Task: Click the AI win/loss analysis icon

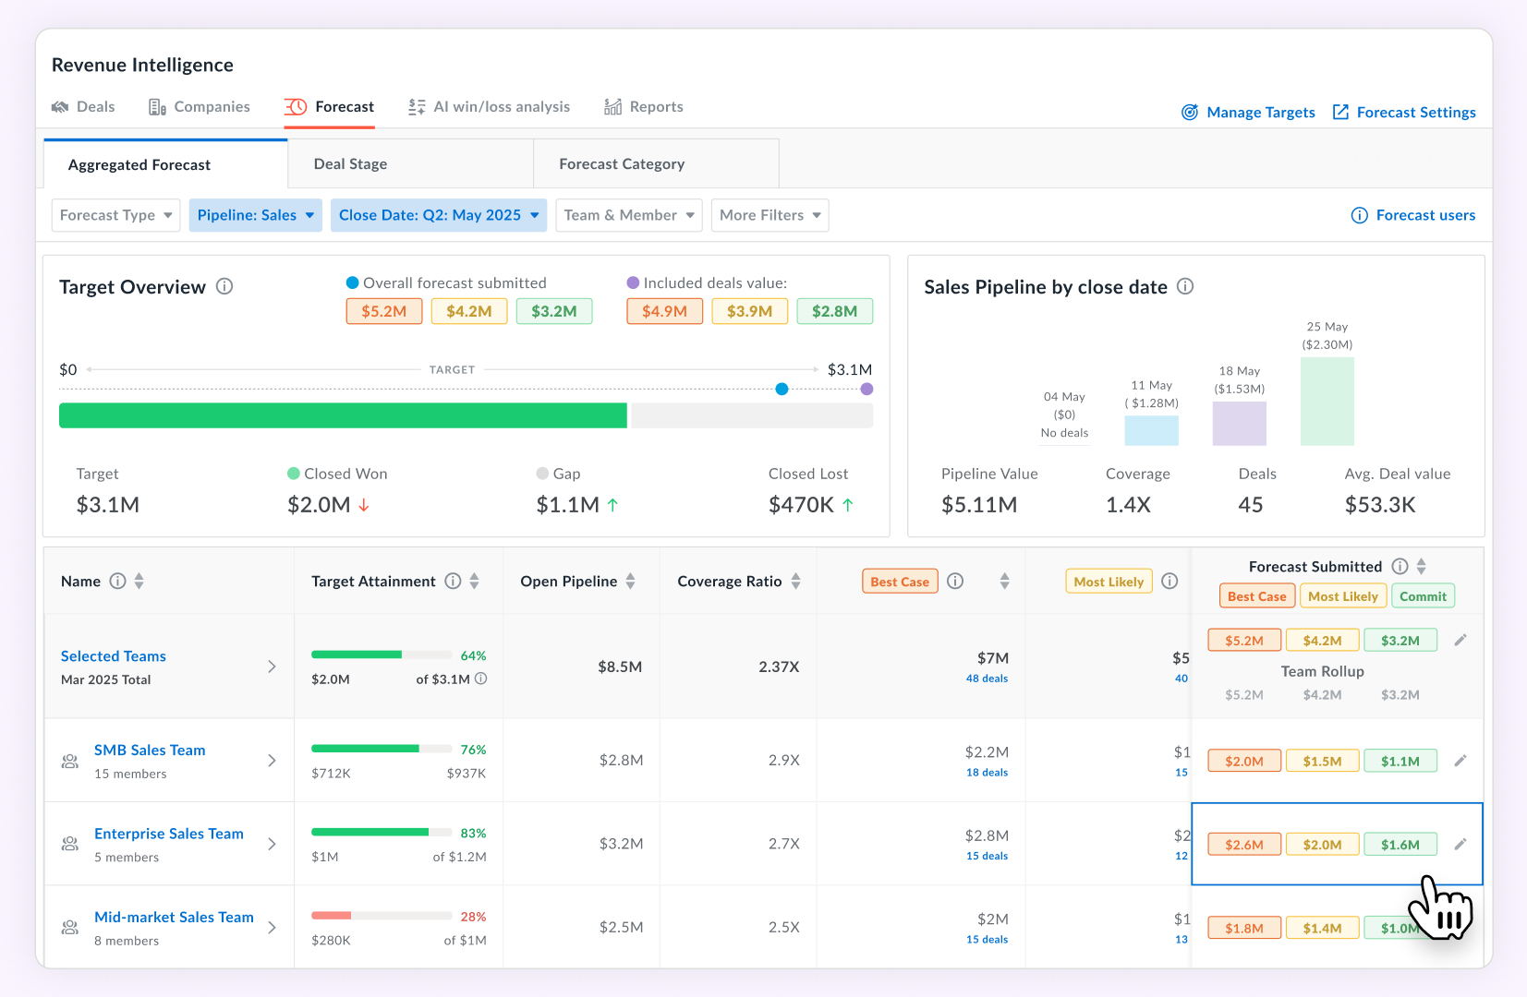Action: [x=418, y=107]
